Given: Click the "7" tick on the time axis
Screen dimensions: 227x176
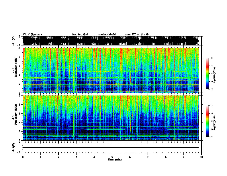Looking at the screenshot, I should 148,157.
